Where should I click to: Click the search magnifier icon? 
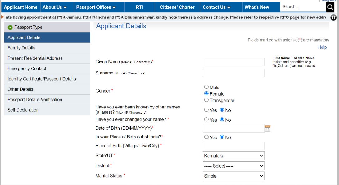coord(330,7)
